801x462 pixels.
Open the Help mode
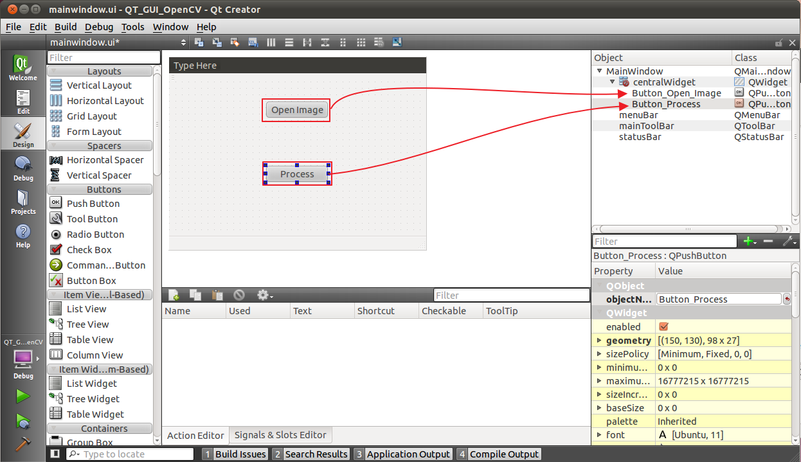23,235
